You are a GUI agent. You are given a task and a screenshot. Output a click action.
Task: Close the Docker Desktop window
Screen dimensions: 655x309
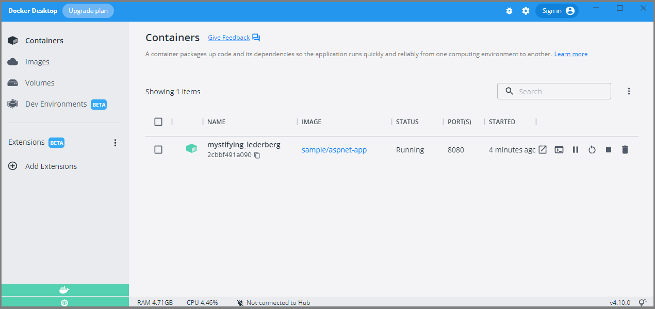pyautogui.click(x=643, y=8)
